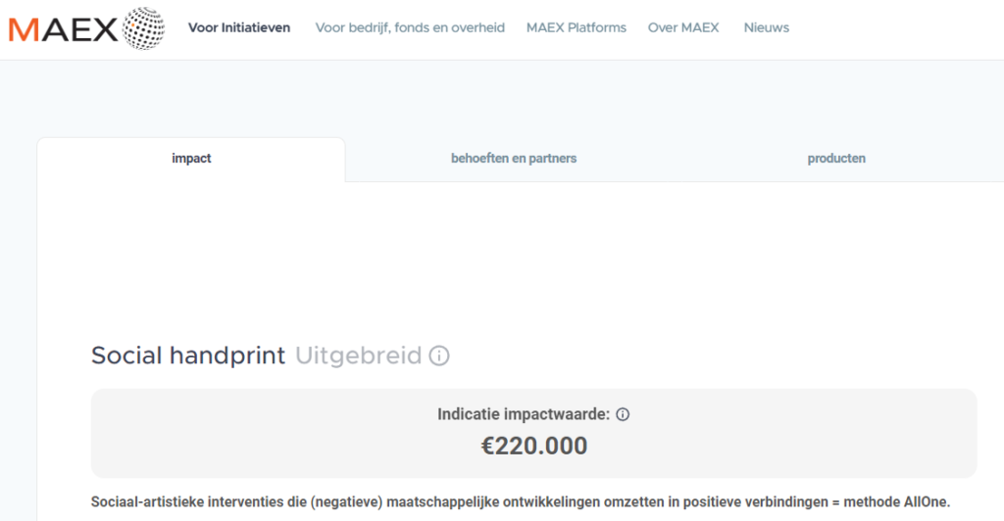The image size is (1004, 521).
Task: Open info icon beside Uitgebreid
Action: tap(439, 355)
